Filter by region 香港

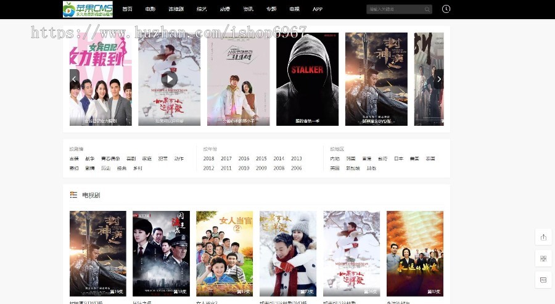367,158
